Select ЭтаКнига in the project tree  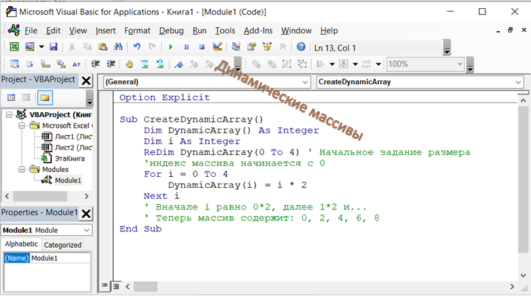pos(69,159)
